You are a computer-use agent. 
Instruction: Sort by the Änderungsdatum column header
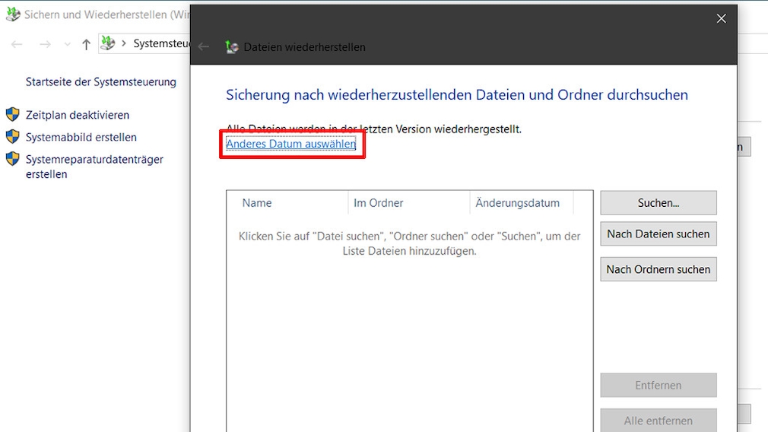(x=517, y=203)
